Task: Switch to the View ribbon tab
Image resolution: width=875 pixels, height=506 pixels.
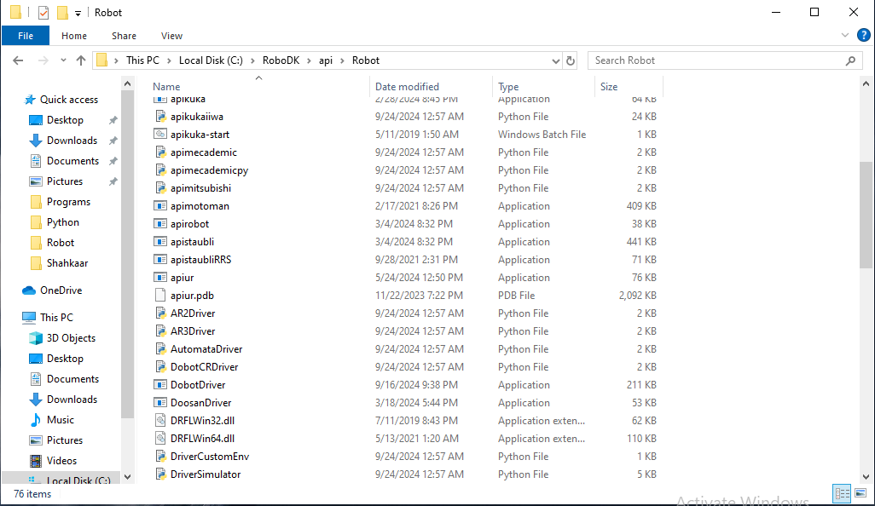Action: (x=171, y=36)
